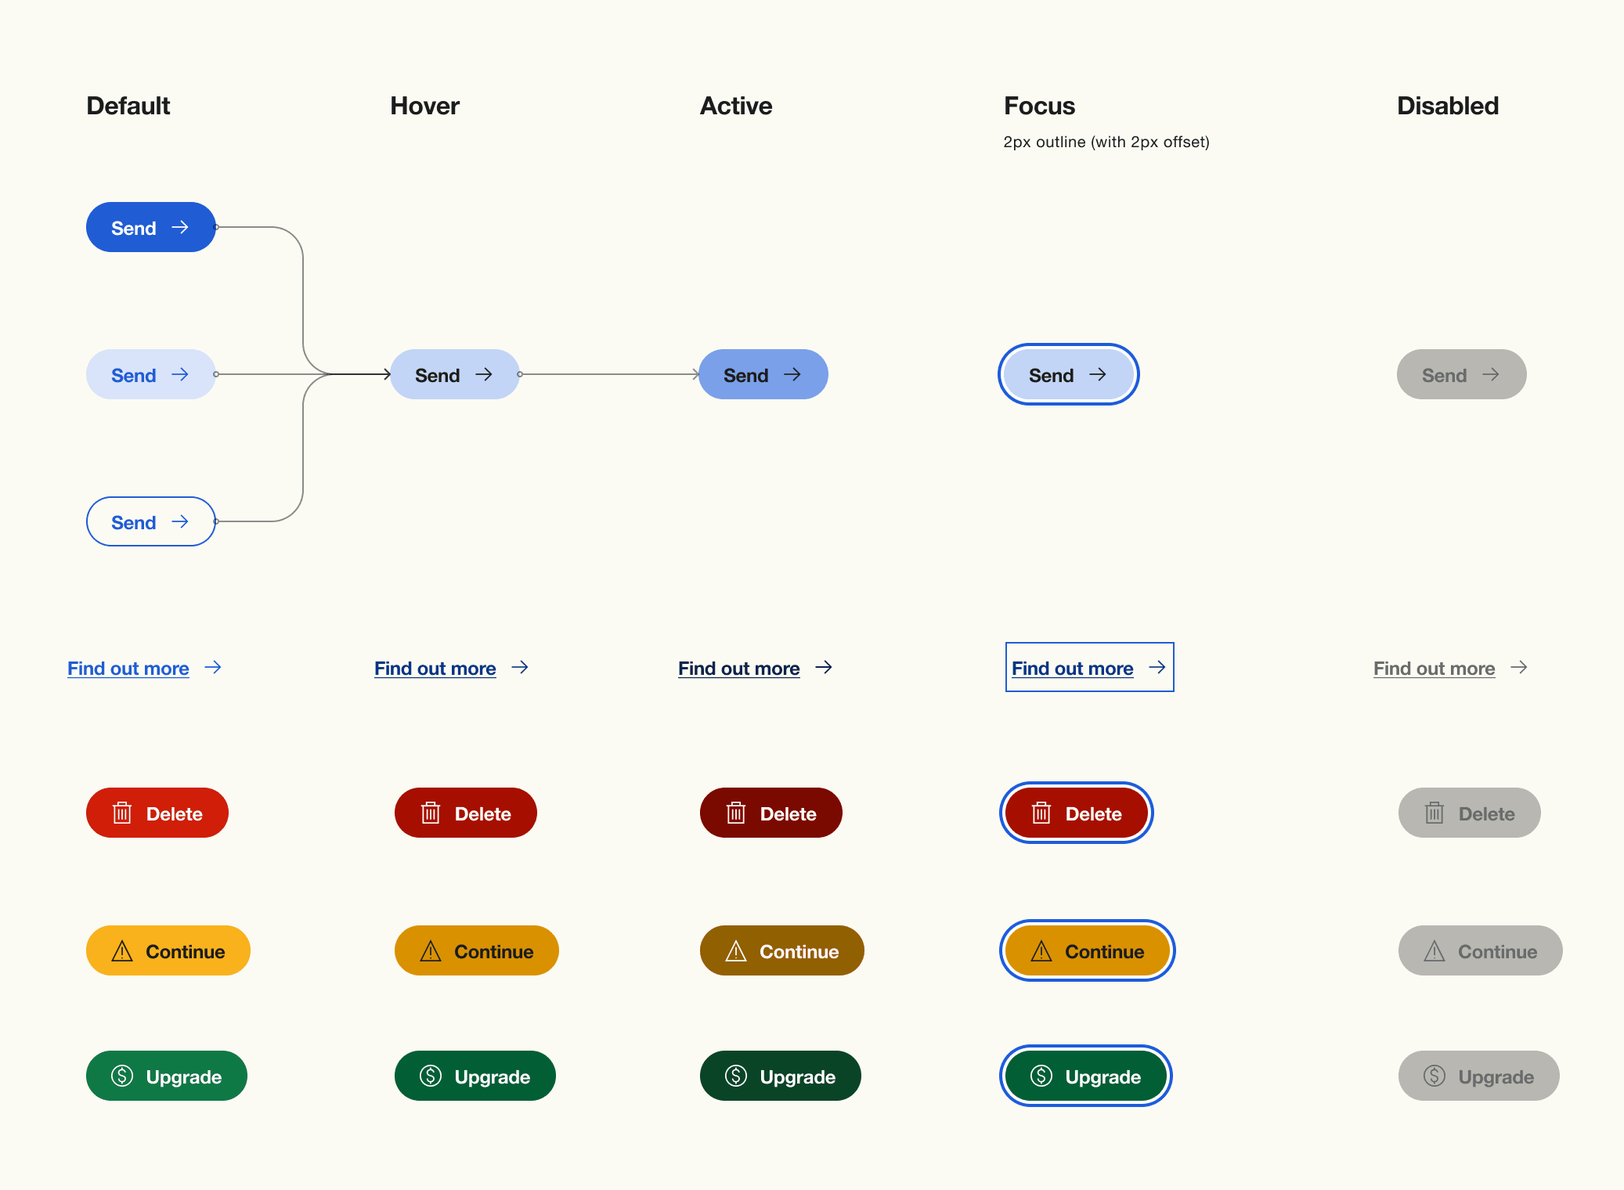This screenshot has width=1624, height=1190.
Task: Select the outlined Send button under Default
Action: tap(150, 521)
